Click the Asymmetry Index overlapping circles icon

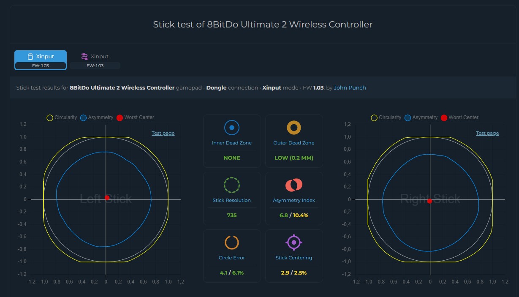pos(294,185)
